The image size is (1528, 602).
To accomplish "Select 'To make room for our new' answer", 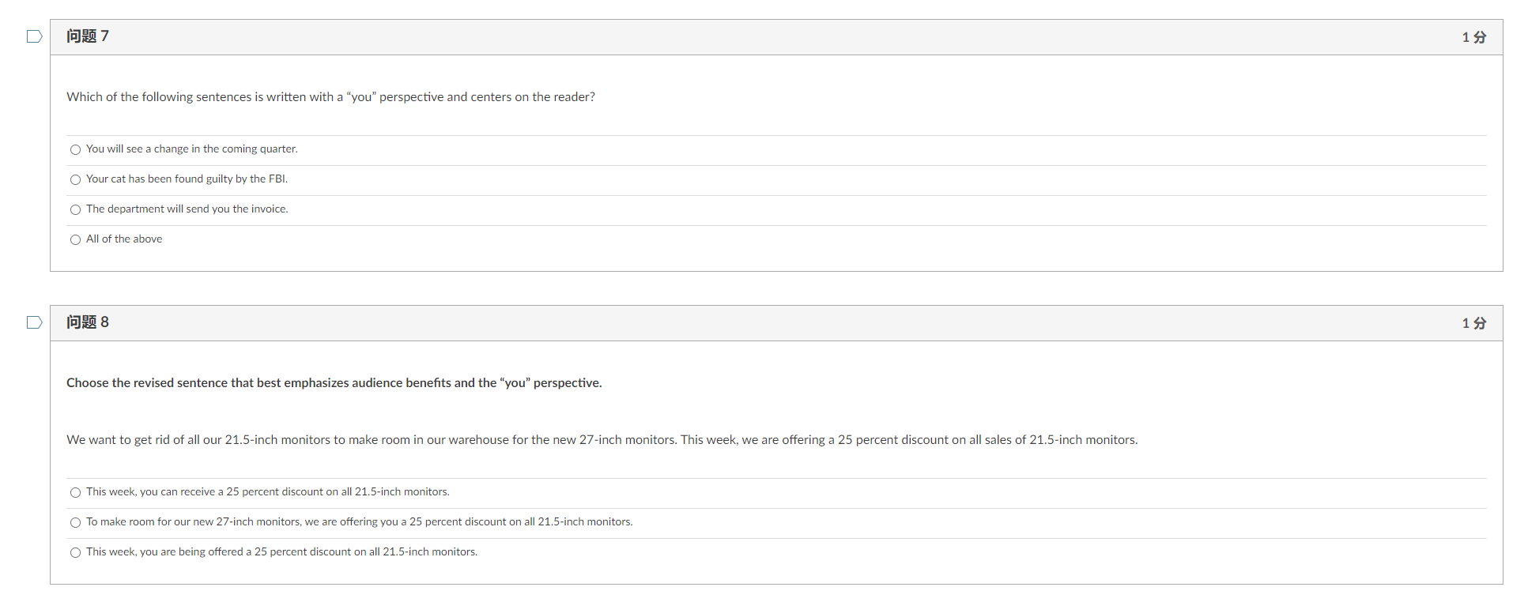I will [x=76, y=522].
